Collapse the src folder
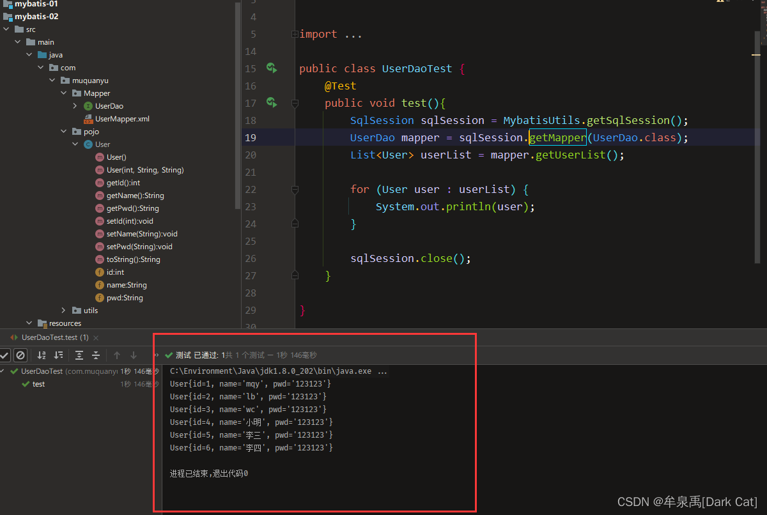Screen dimensions: 767x515 [x=6, y=29]
